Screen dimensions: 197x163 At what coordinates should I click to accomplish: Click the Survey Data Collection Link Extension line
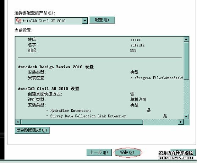point(88,116)
